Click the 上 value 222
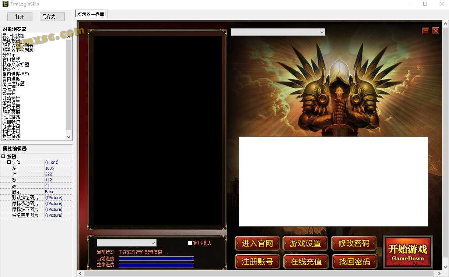 pos(58,174)
